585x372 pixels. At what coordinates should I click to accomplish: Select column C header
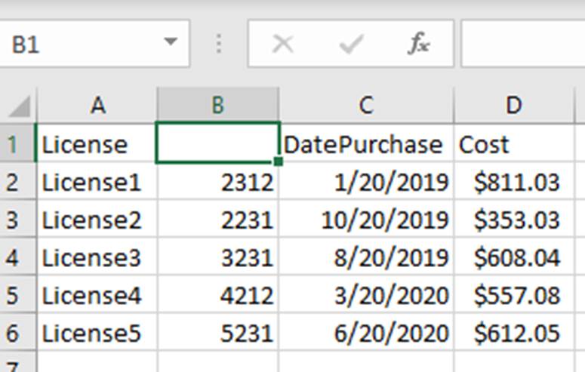(365, 106)
